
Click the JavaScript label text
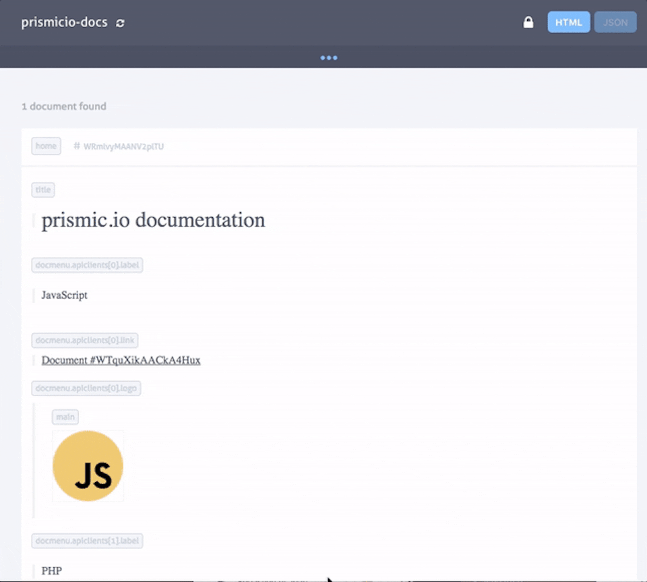[65, 295]
